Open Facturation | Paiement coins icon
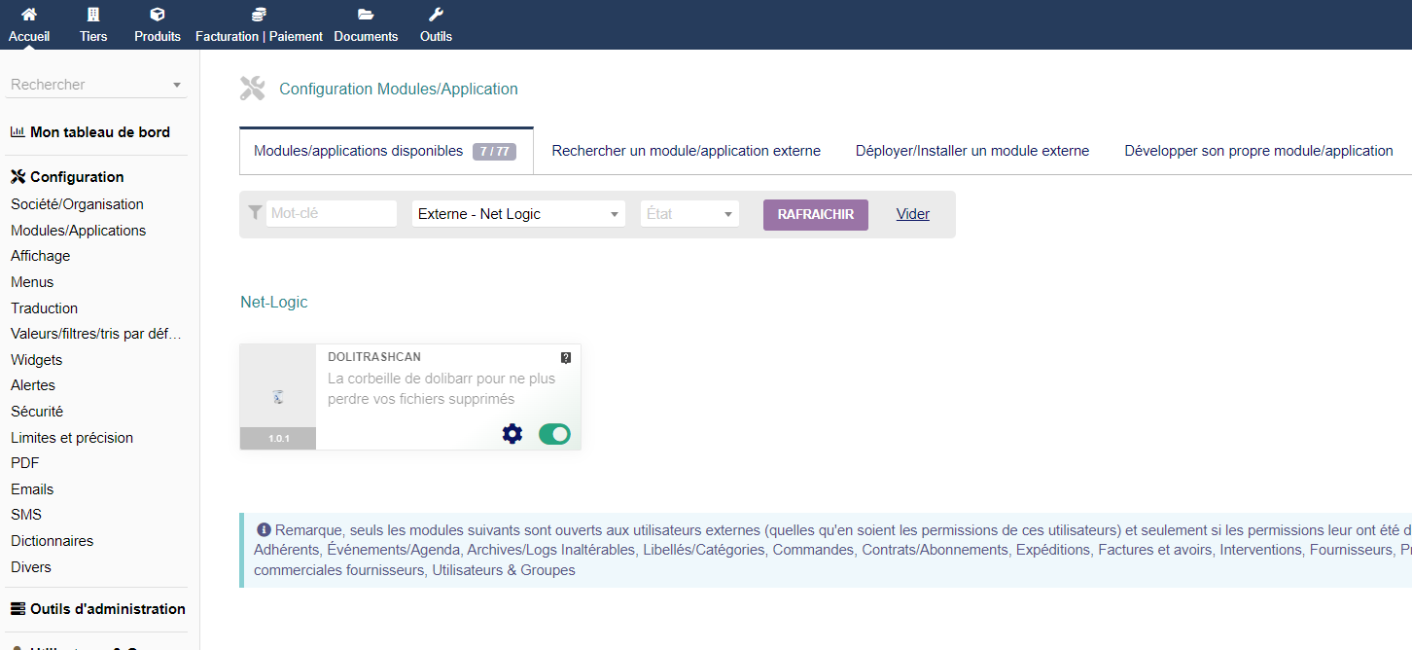Image resolution: width=1412 pixels, height=650 pixels. point(259,15)
